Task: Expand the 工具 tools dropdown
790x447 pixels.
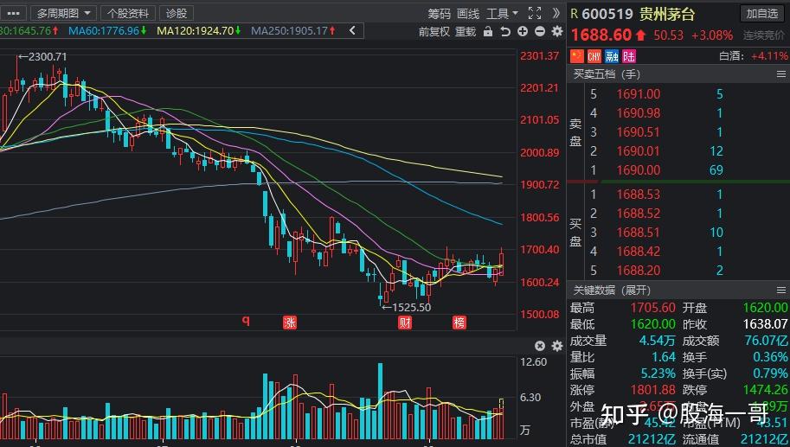Action: [x=502, y=13]
